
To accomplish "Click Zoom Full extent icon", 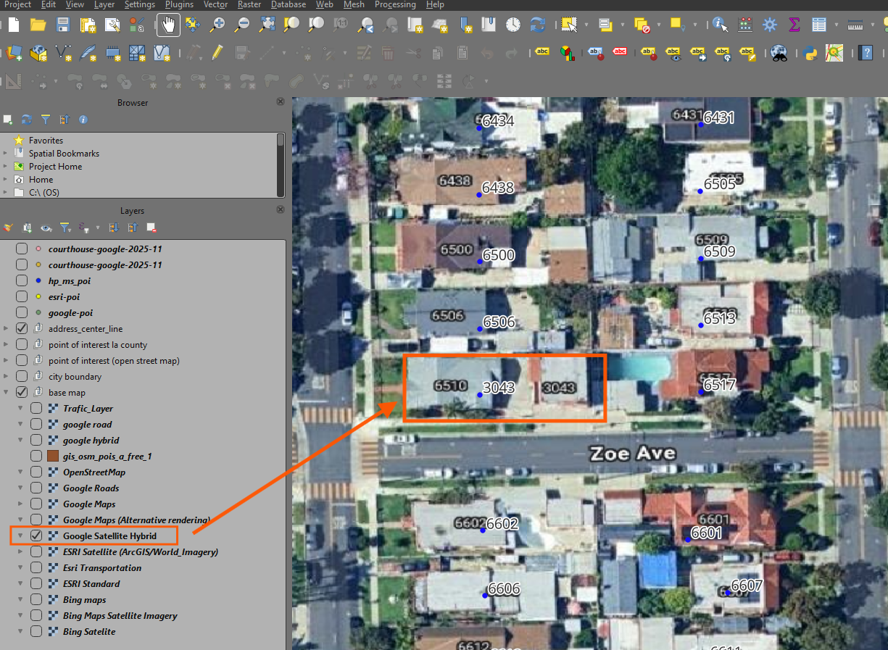I will [x=267, y=25].
